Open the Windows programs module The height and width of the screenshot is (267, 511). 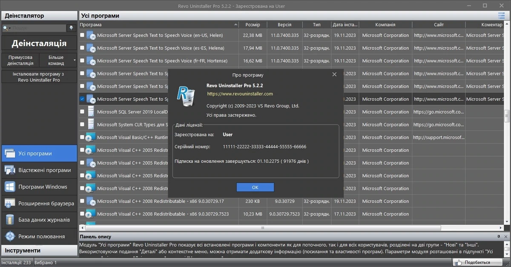39,187
